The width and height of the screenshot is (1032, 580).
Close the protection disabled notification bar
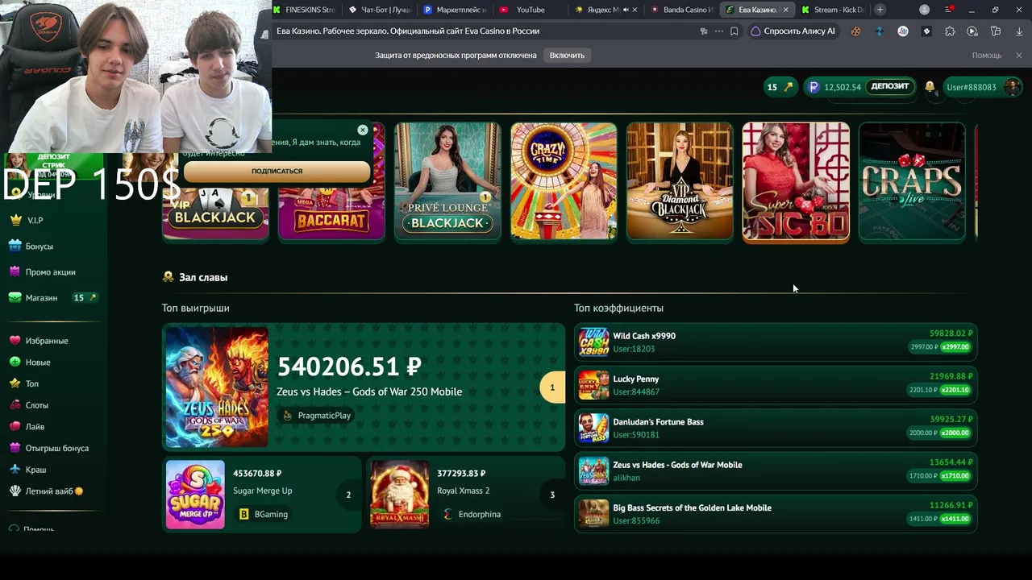tap(1018, 56)
